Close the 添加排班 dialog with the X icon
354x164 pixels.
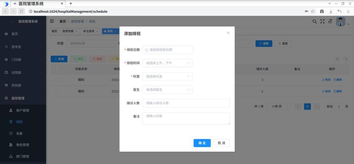coord(228,33)
